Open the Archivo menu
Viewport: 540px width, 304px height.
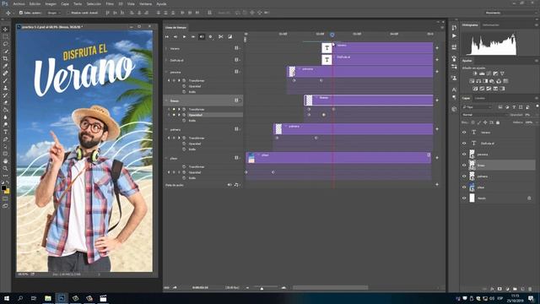[x=19, y=3]
